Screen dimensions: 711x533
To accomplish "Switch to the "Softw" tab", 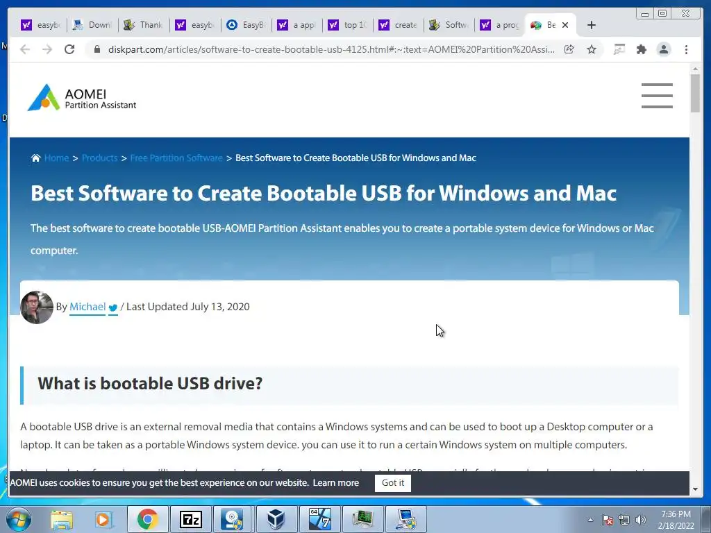I will point(449,25).
